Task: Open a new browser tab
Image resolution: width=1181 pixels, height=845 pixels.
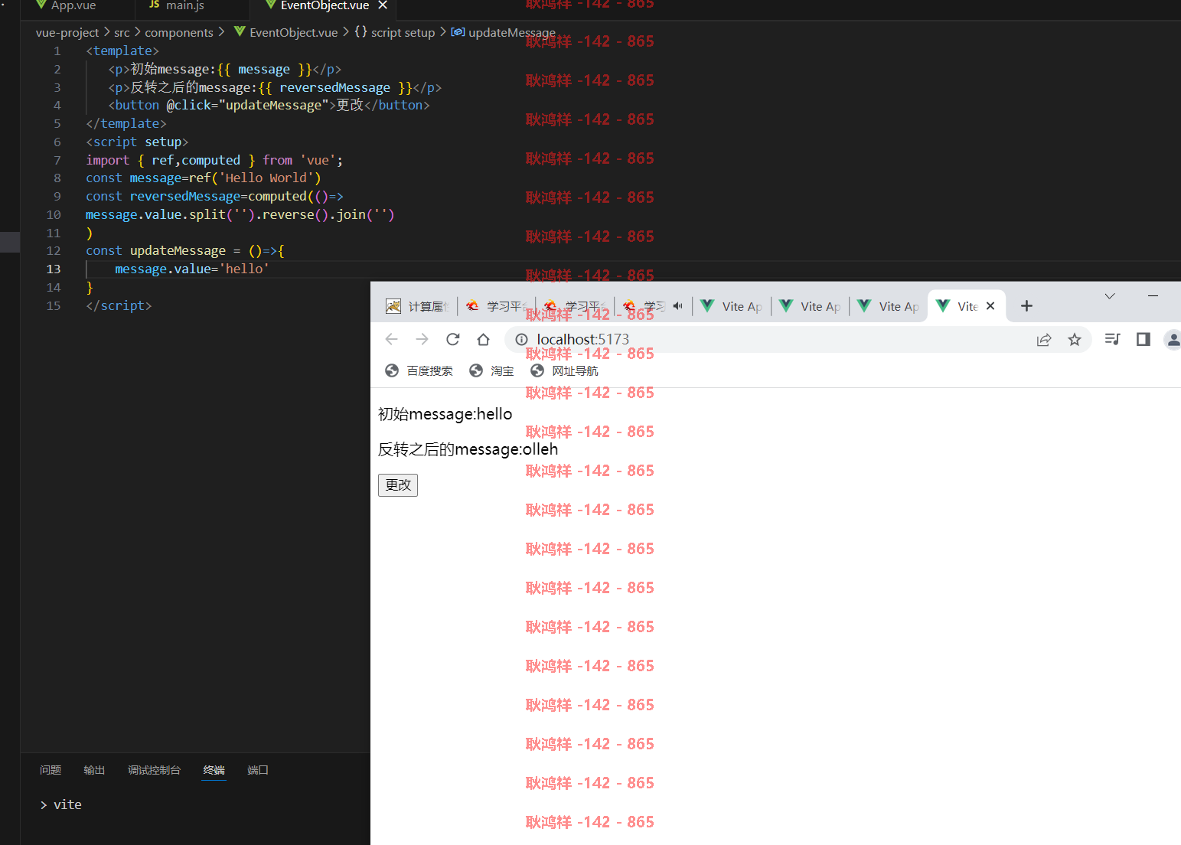Action: click(1027, 306)
